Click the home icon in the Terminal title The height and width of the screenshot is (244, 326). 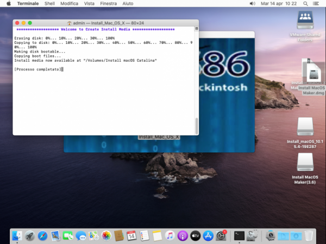pos(69,23)
